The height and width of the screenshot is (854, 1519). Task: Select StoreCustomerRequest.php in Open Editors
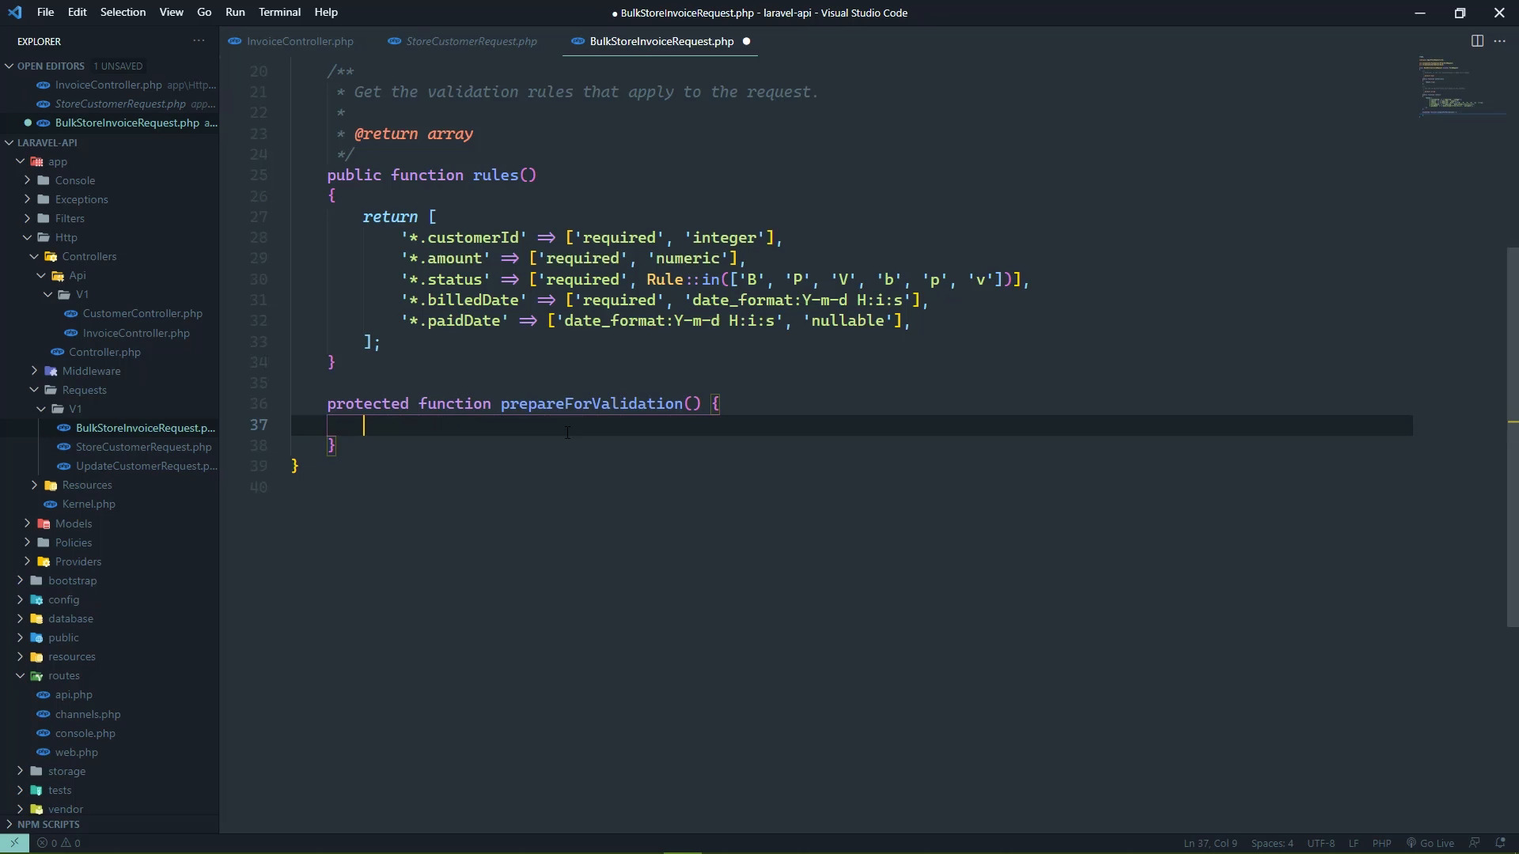pyautogui.click(x=120, y=104)
